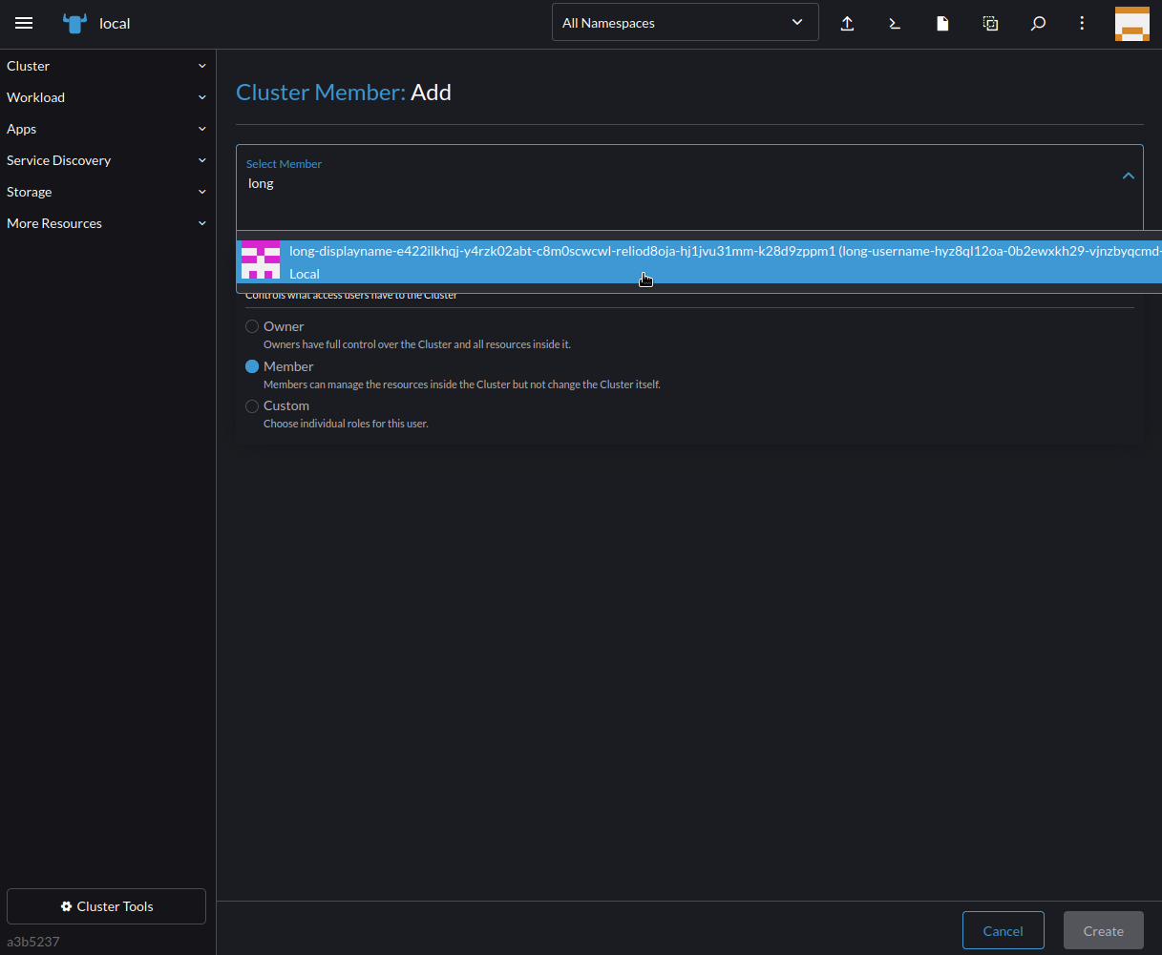Click the Create button
Image resolution: width=1162 pixels, height=955 pixels.
[x=1103, y=930]
